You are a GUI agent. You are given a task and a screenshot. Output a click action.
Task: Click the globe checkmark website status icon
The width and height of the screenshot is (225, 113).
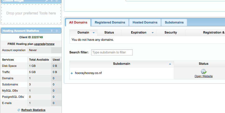[x=204, y=71]
